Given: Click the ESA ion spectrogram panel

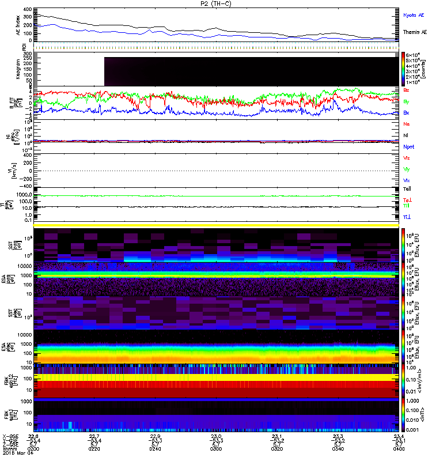Looking at the screenshot, I should pyautogui.click(x=216, y=279).
